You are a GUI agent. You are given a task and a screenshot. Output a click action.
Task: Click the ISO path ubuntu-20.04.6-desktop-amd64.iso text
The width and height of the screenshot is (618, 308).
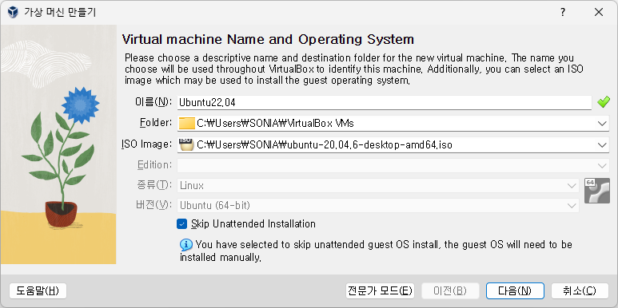[x=325, y=145]
